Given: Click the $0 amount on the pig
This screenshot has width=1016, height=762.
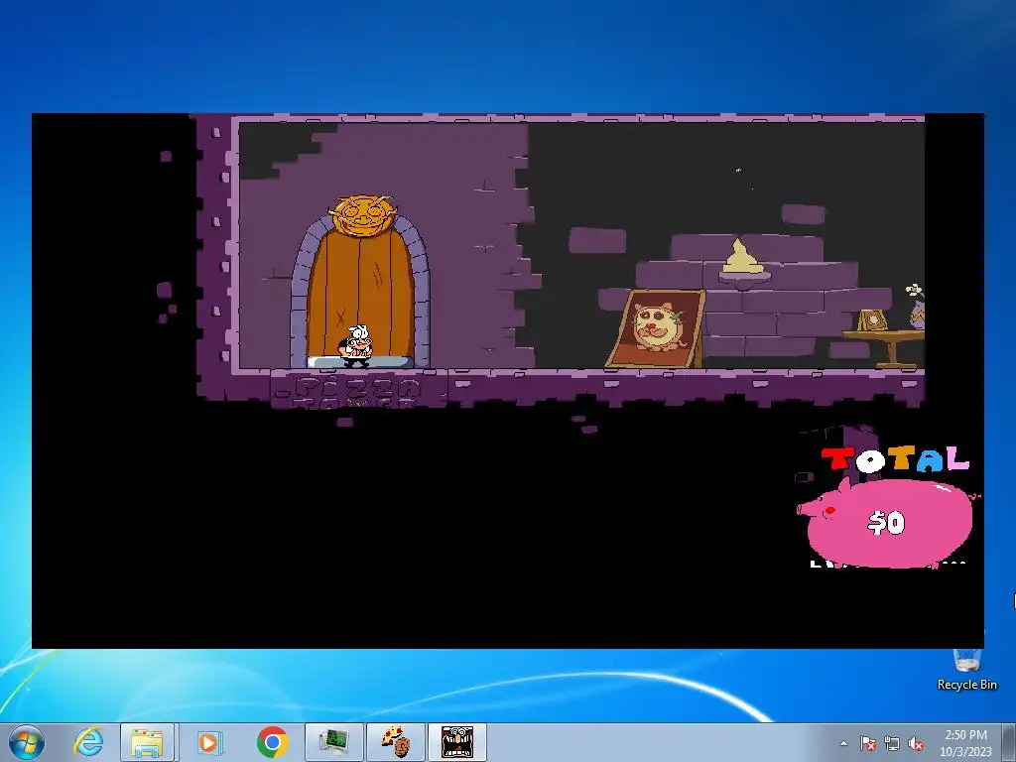Looking at the screenshot, I should click(x=886, y=522).
